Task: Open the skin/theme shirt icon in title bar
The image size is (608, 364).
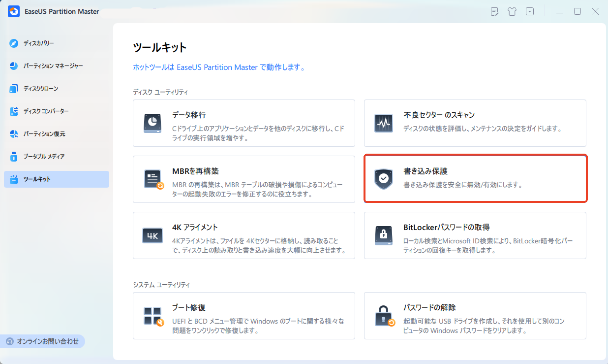Action: pyautogui.click(x=512, y=12)
